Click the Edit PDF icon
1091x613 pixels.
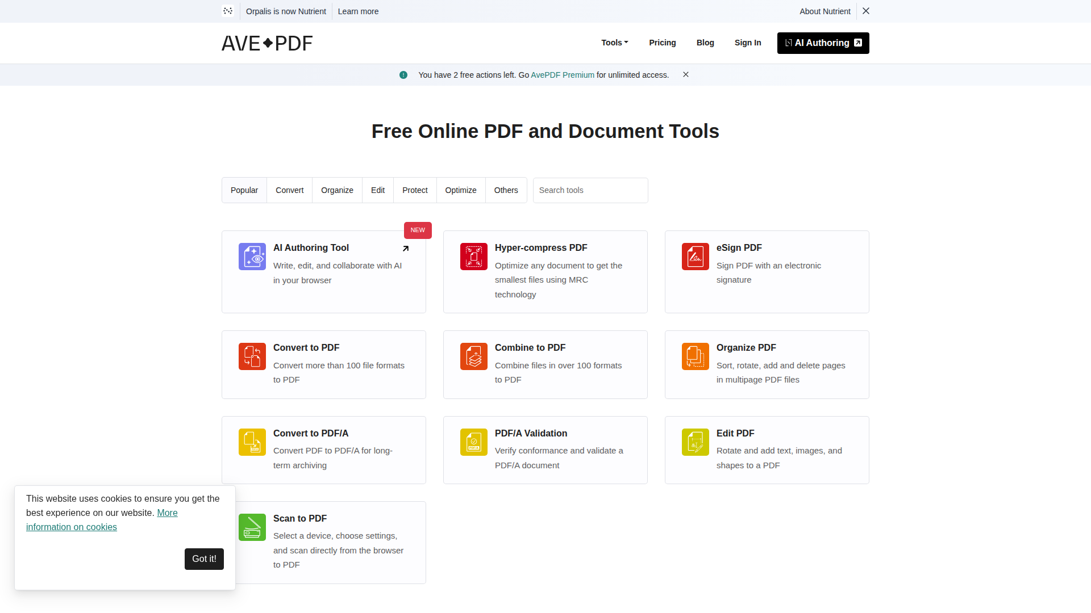click(x=696, y=442)
